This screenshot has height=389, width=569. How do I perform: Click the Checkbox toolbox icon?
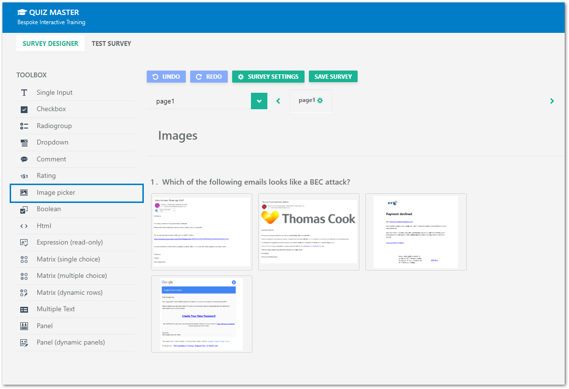pos(24,109)
